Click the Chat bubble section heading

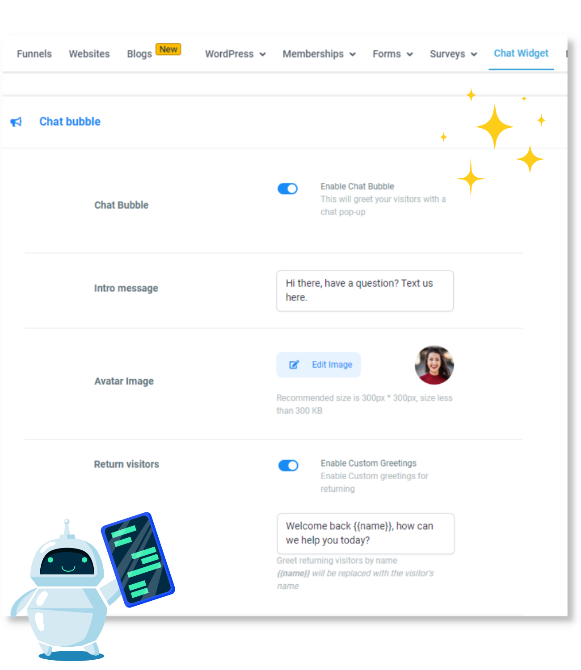click(x=70, y=121)
